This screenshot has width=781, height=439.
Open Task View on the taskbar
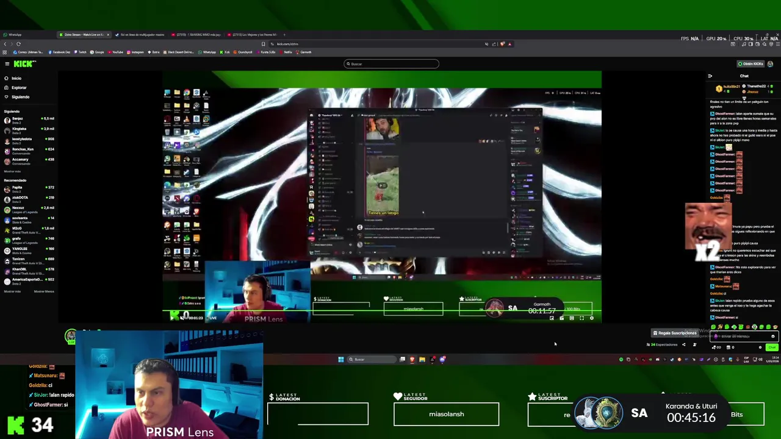(x=402, y=359)
